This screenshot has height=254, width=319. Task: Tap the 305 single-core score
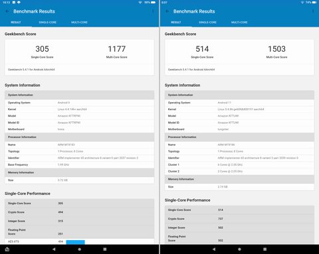point(42,49)
